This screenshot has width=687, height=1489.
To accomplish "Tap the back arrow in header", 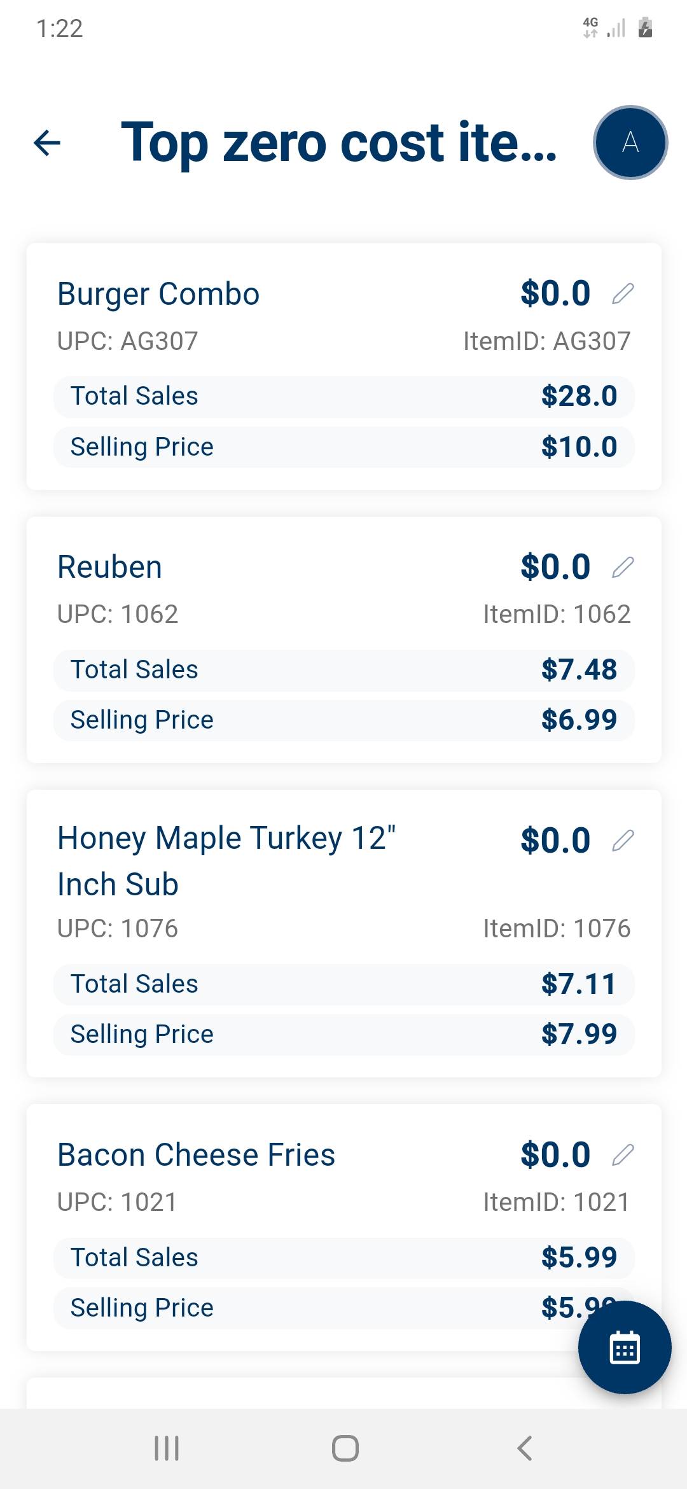I will (47, 143).
